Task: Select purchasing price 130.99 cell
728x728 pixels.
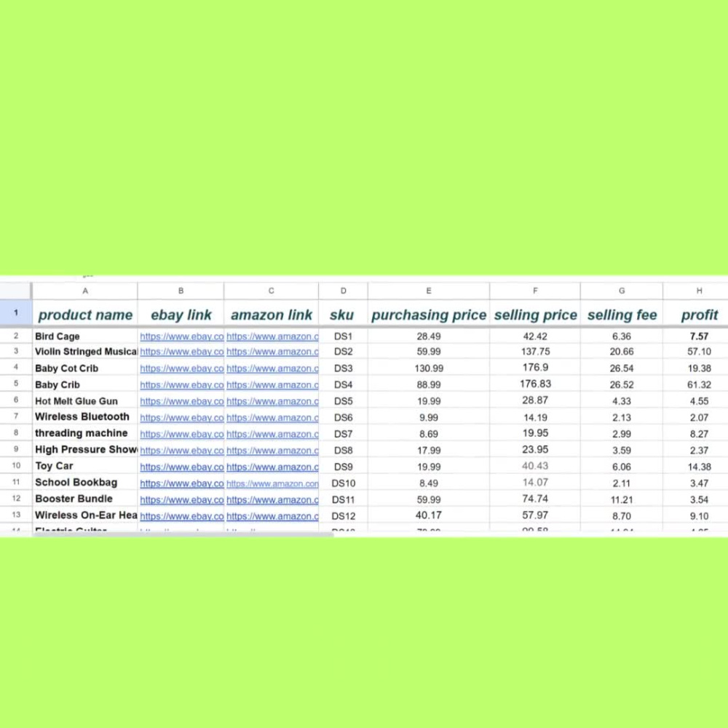Action: pos(429,368)
